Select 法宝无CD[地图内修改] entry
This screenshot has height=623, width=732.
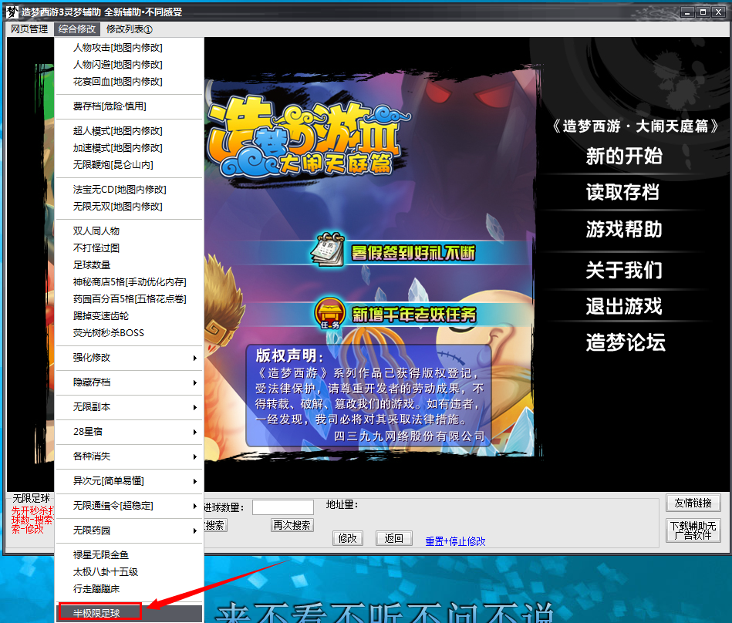[x=130, y=190]
